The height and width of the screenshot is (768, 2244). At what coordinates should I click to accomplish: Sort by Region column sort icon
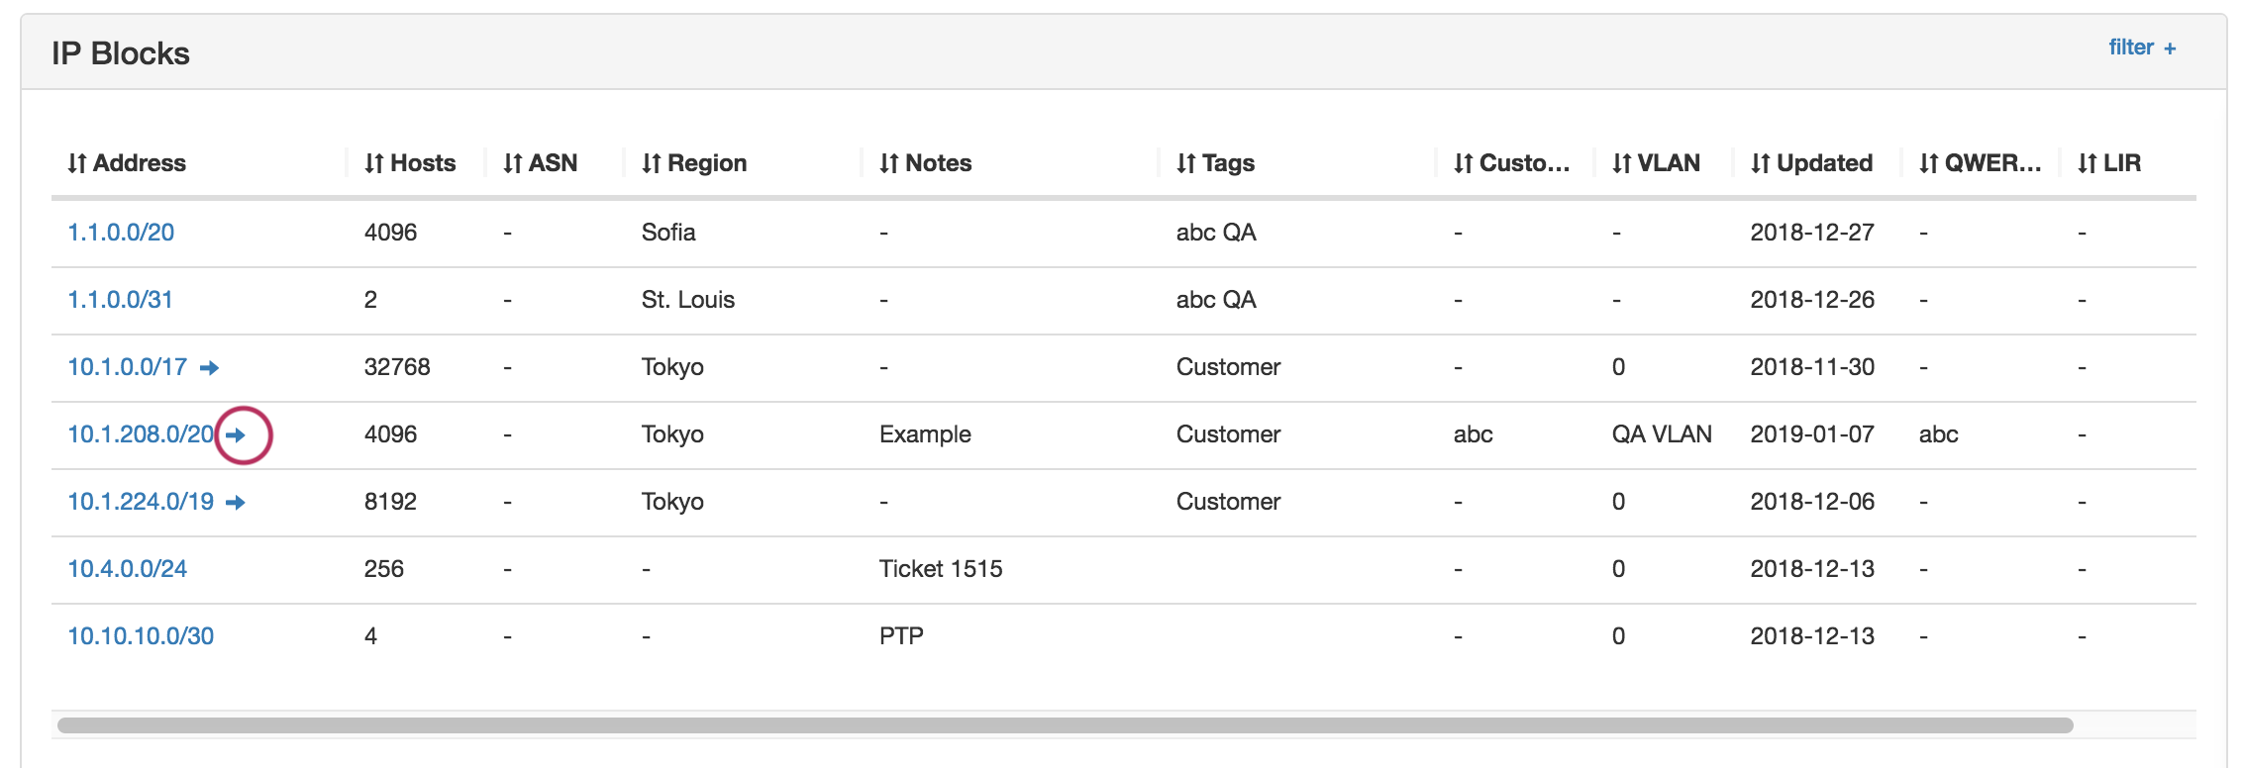pos(651,163)
